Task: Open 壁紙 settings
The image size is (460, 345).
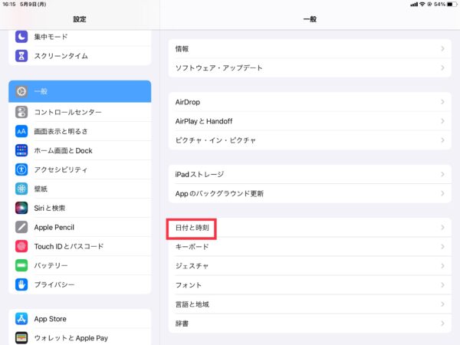Action: (x=80, y=189)
